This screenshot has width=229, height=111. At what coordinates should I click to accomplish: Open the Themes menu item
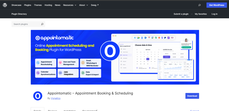coord(38,5)
